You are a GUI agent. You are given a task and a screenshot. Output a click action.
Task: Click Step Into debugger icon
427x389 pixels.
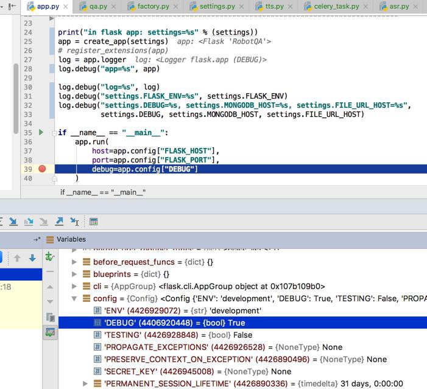pyautogui.click(x=13, y=222)
